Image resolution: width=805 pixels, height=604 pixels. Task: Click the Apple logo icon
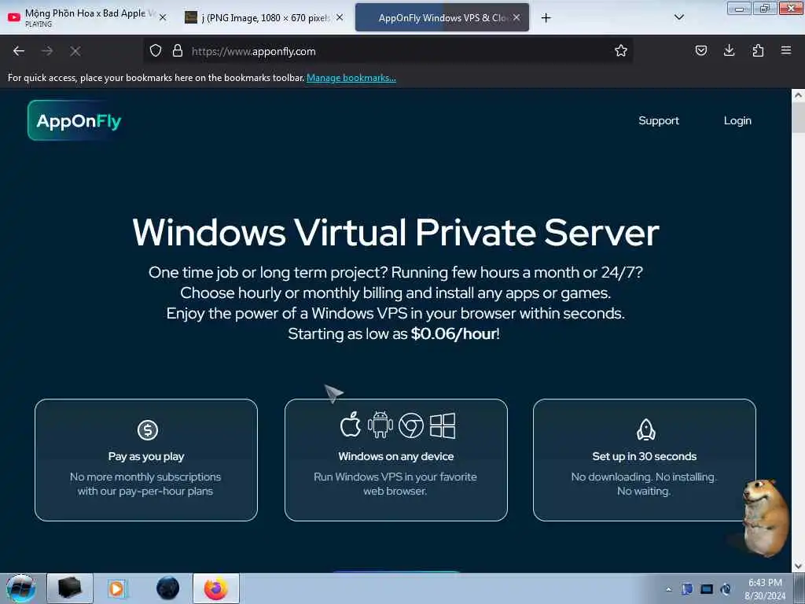click(351, 425)
